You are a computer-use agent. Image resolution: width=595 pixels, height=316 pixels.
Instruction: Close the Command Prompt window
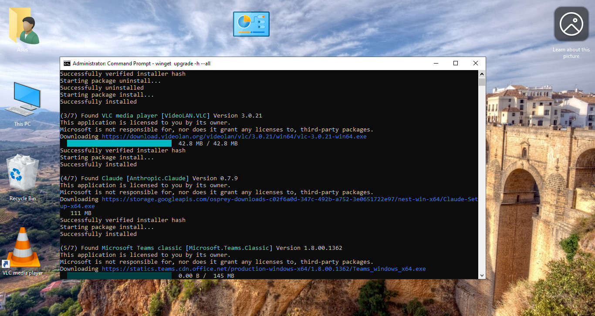coord(476,63)
